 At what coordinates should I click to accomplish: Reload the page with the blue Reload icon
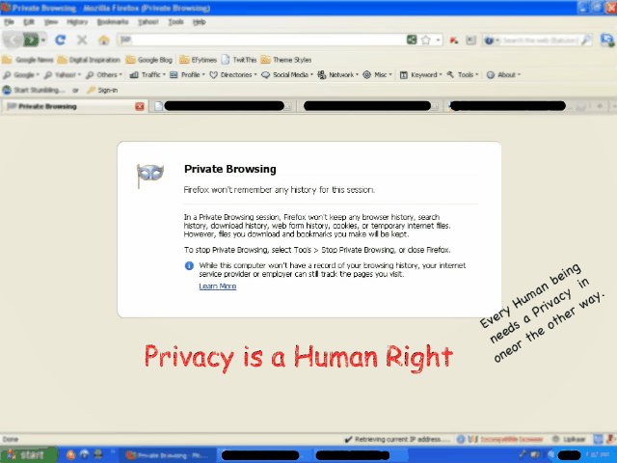(60, 40)
